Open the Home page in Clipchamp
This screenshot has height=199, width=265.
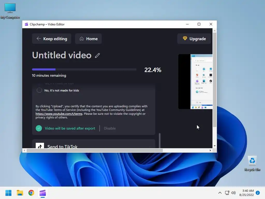89,39
